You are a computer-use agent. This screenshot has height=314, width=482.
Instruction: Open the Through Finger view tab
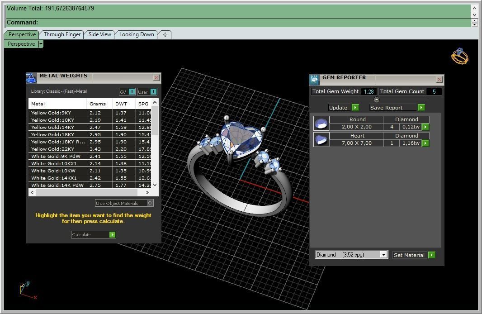pyautogui.click(x=62, y=34)
